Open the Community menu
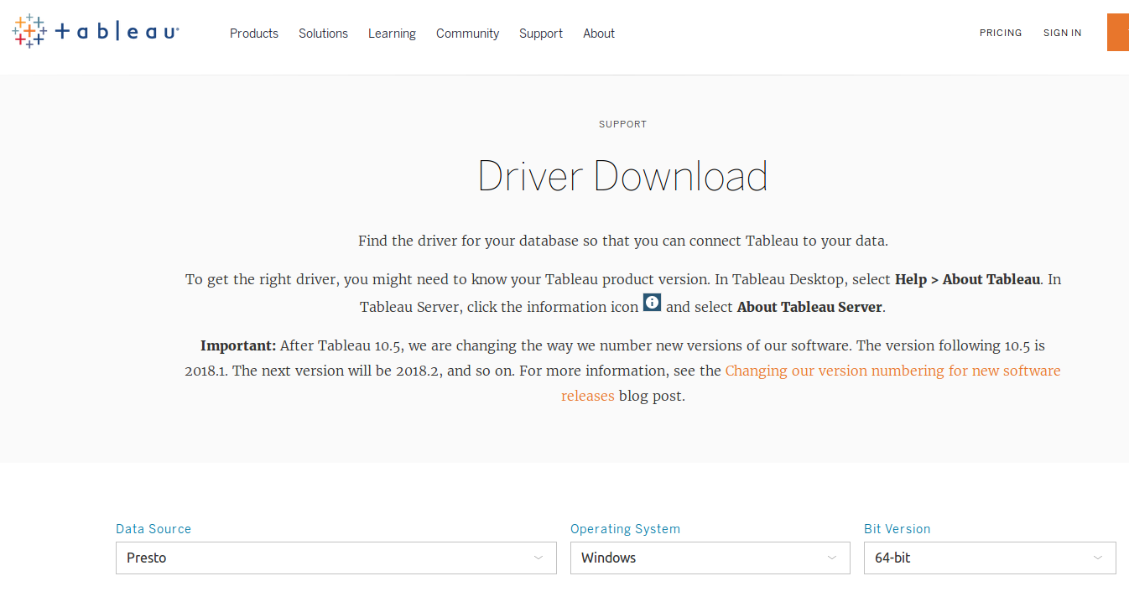1129x602 pixels. pos(467,34)
